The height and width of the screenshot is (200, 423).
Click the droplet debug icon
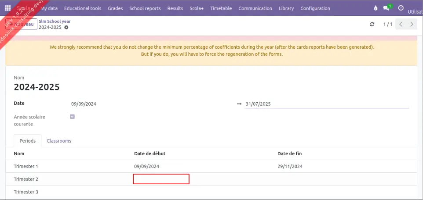point(376,8)
